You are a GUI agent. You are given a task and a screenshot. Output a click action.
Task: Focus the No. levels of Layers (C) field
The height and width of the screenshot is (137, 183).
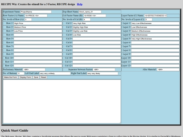click(x=149, y=20)
